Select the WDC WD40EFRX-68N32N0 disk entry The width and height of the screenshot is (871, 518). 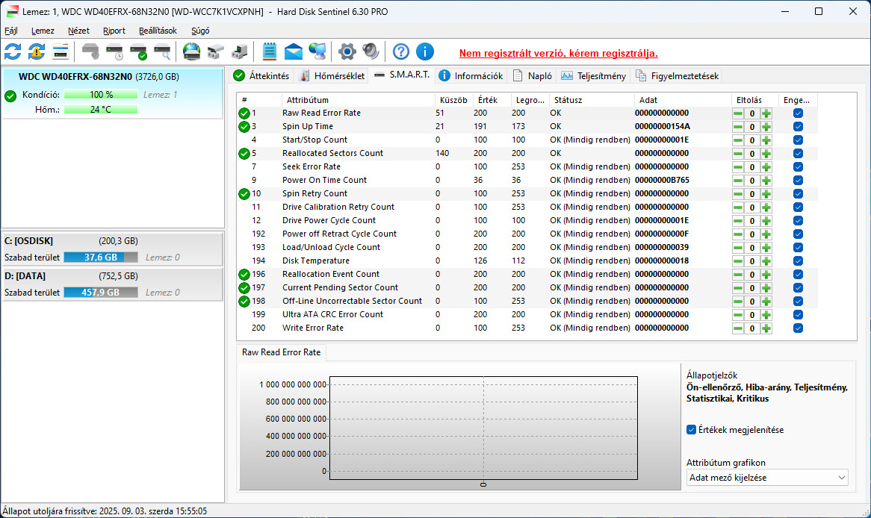coord(112,93)
